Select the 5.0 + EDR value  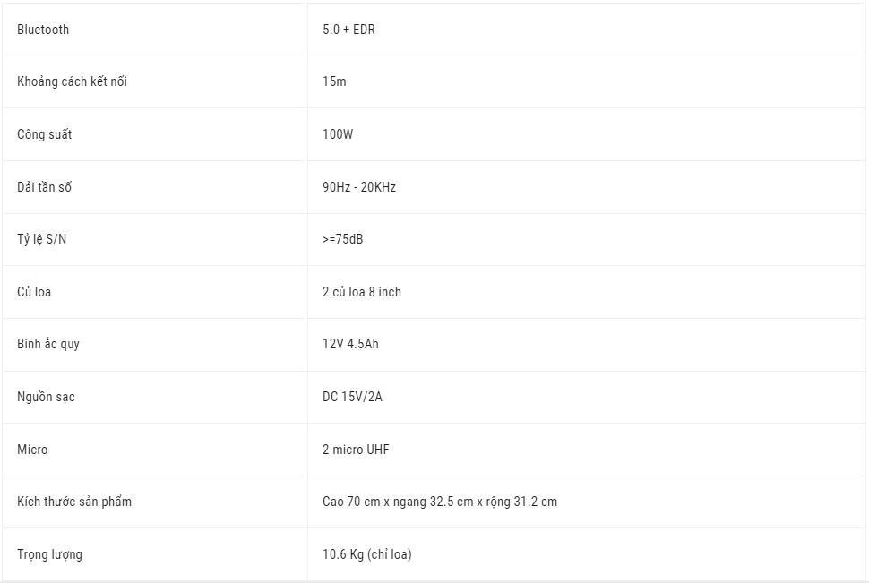pos(348,30)
